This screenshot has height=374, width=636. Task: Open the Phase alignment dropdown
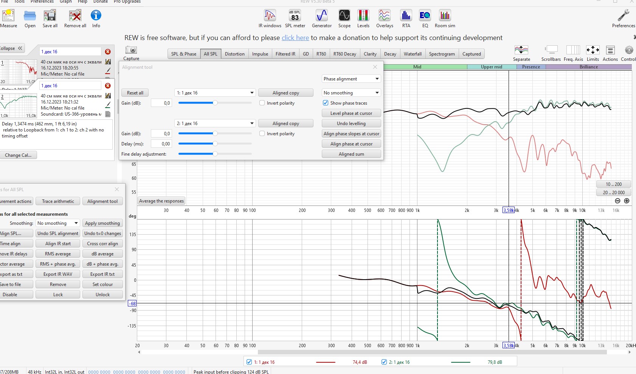point(351,79)
